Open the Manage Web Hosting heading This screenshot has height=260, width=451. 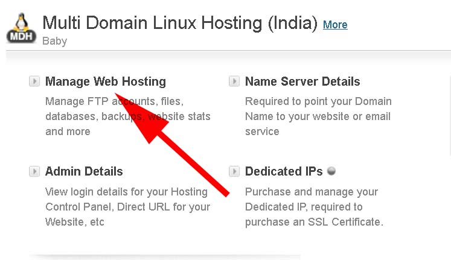point(105,81)
